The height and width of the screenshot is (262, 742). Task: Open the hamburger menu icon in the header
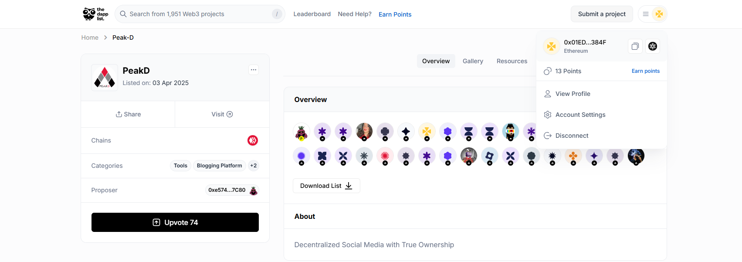click(646, 14)
